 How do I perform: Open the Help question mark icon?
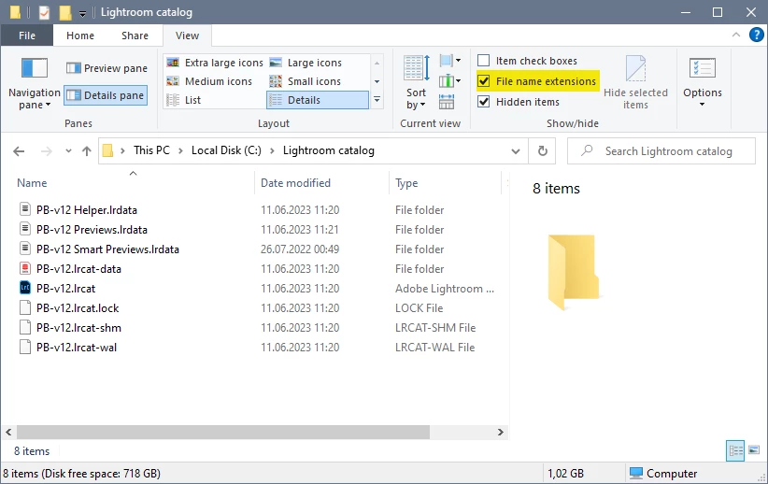click(x=756, y=35)
